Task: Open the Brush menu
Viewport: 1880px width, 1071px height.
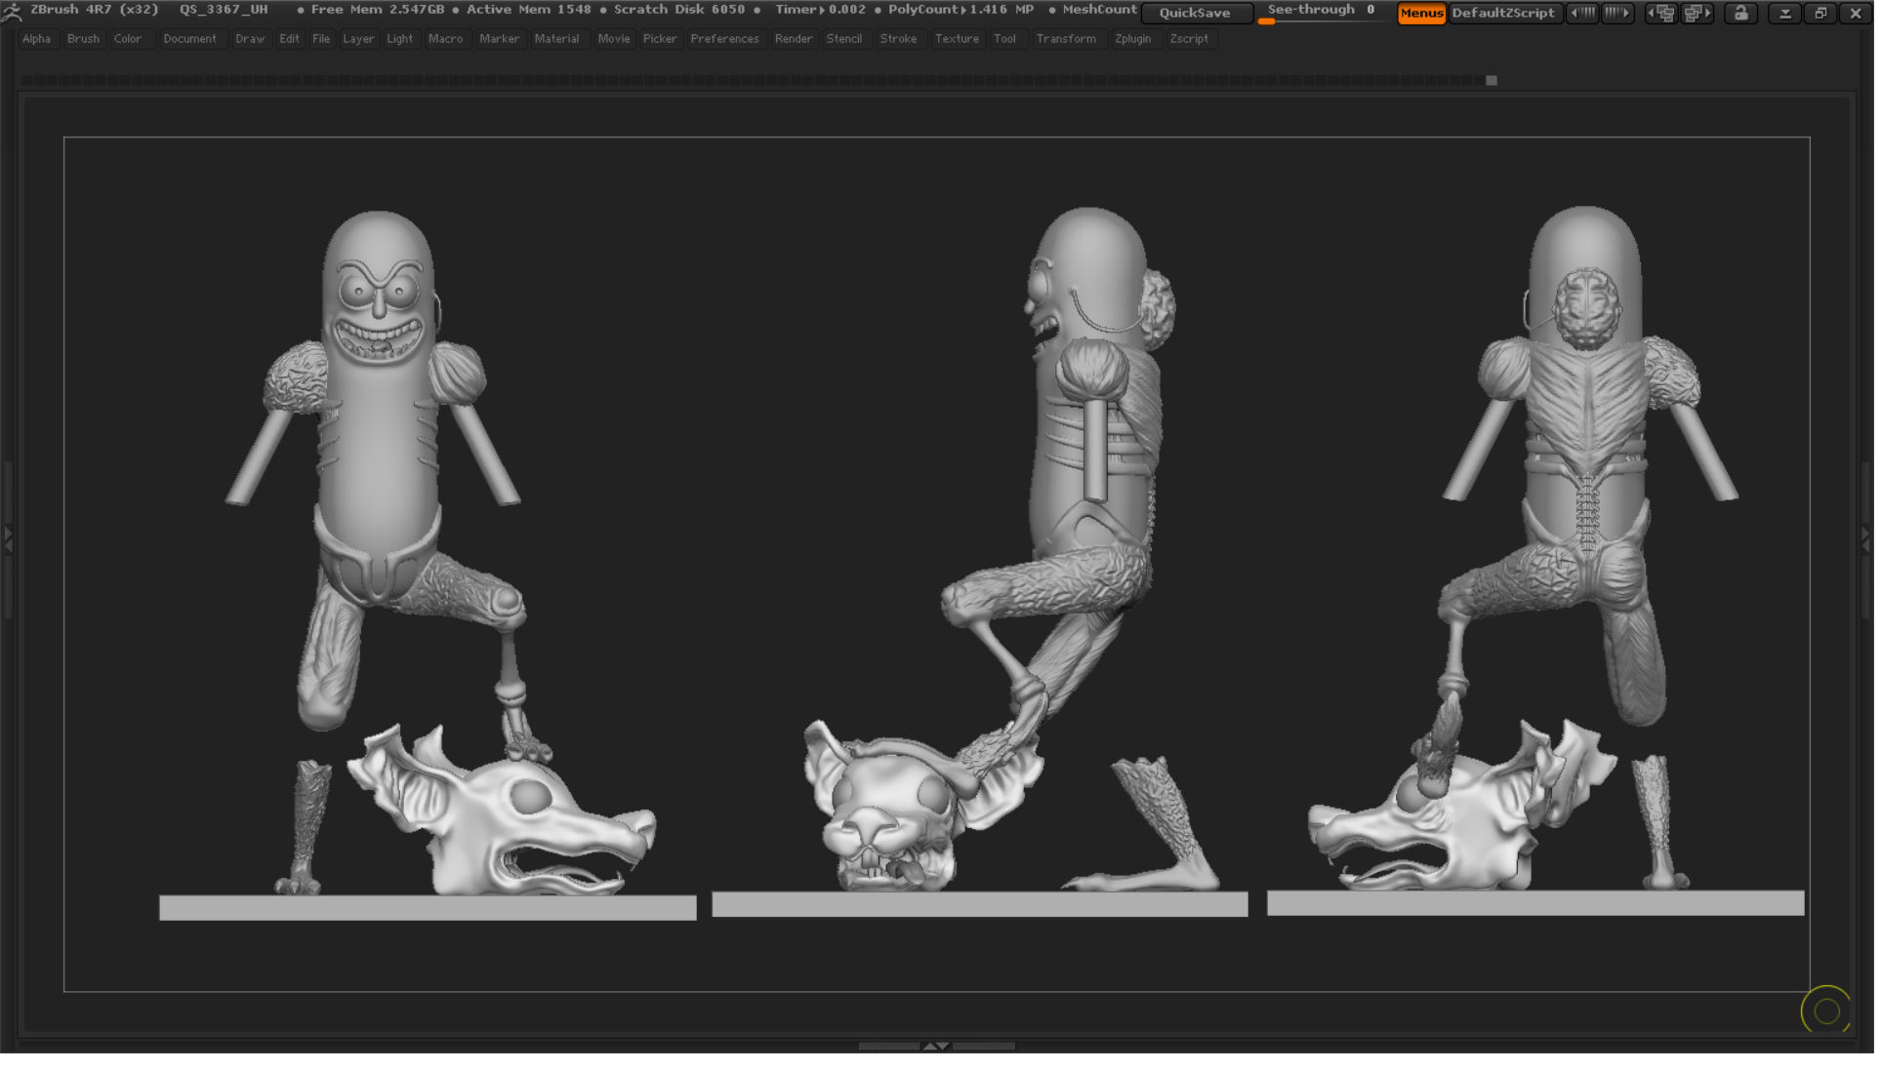Action: tap(83, 39)
